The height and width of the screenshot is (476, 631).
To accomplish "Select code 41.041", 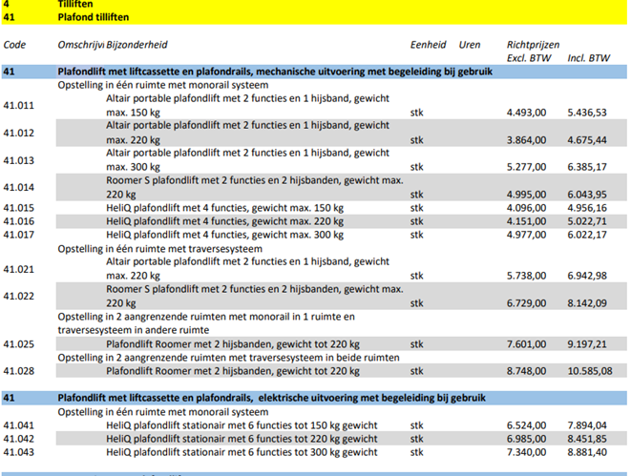I will (x=18, y=425).
